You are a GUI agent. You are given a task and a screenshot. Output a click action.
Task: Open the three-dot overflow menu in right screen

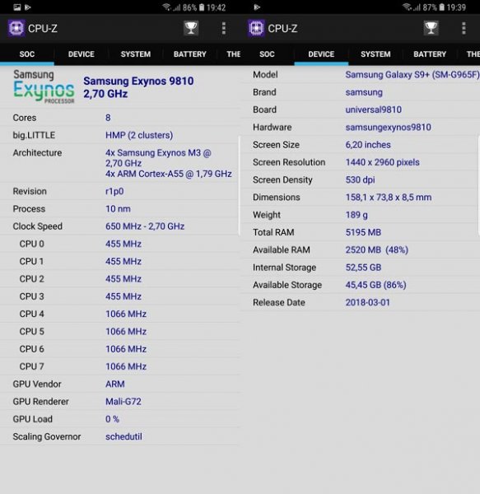point(464,28)
